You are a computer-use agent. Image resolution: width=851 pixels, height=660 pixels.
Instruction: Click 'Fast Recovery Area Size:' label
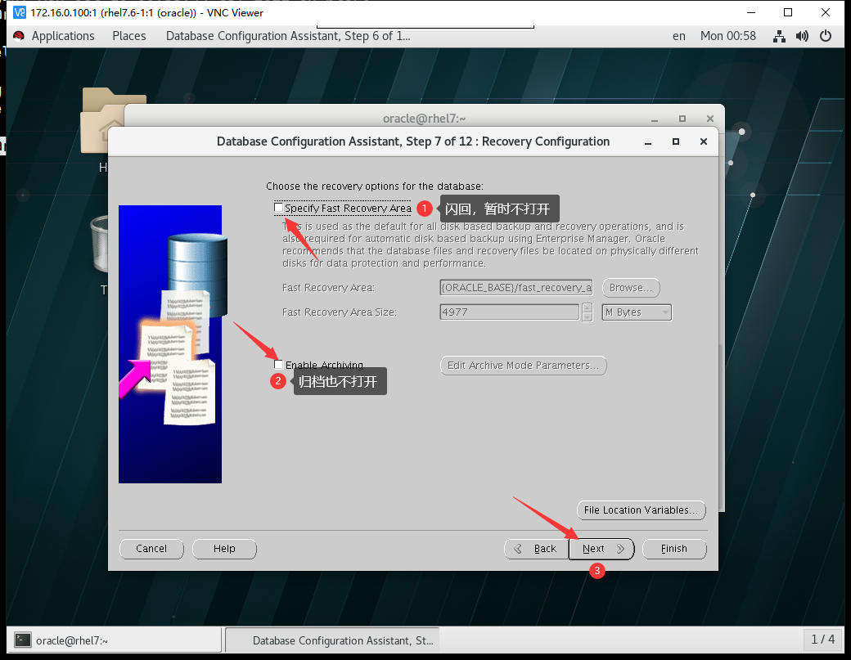pos(340,312)
